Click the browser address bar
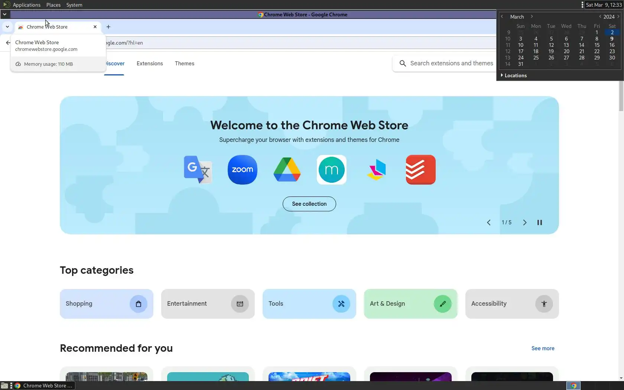The height and width of the screenshot is (390, 624). (x=301, y=43)
